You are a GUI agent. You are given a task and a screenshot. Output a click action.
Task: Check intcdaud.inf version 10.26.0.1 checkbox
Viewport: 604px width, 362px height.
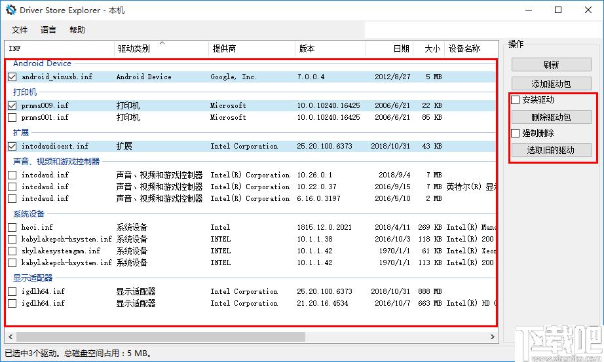click(x=12, y=175)
